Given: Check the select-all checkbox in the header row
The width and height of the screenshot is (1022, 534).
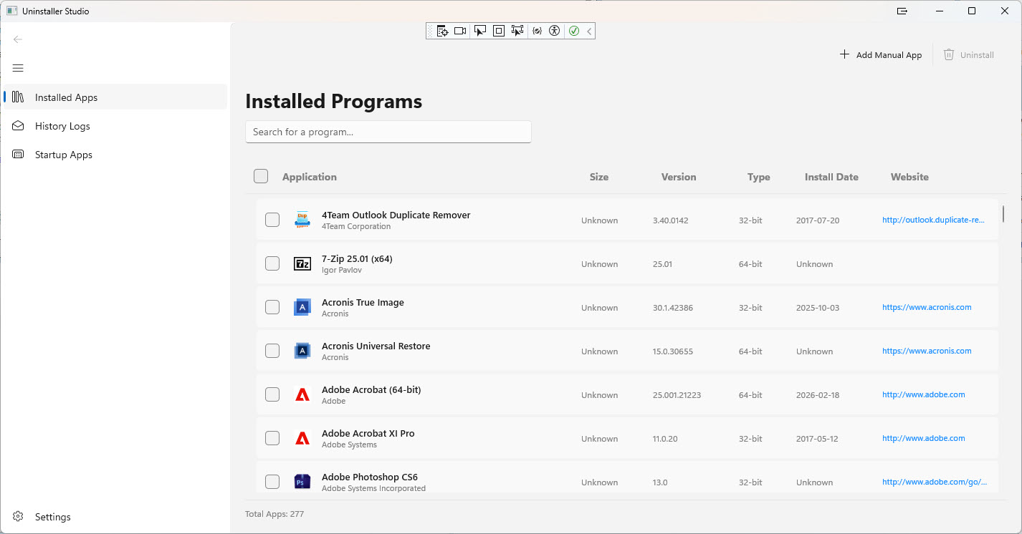Looking at the screenshot, I should (261, 176).
